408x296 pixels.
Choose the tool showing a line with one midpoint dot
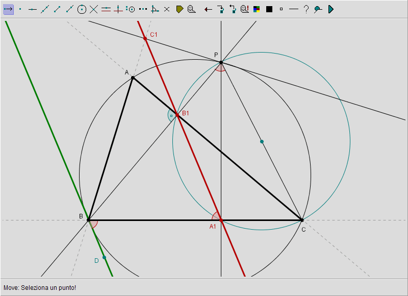pyautogui.click(x=32, y=9)
